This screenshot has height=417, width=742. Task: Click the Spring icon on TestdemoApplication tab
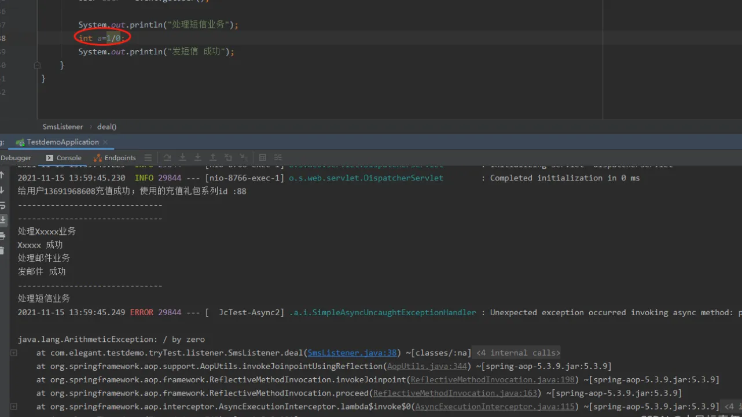pos(20,142)
